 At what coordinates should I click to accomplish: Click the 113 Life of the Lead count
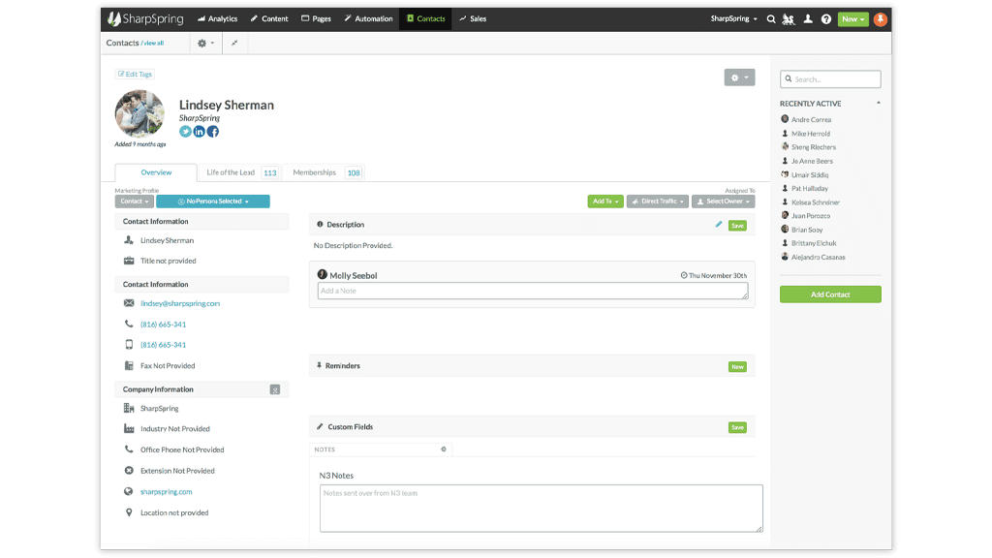(270, 172)
